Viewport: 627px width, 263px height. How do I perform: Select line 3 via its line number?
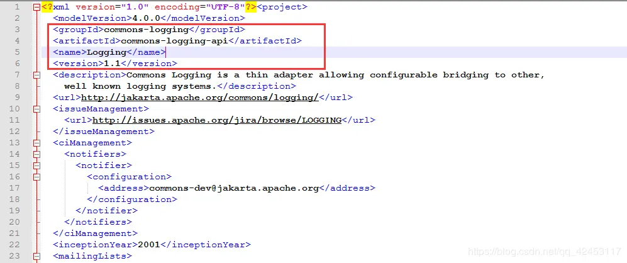[x=17, y=30]
